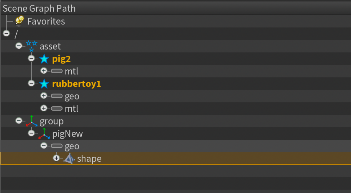Expand the shape node
Screen dimensions: 351x193
(56, 158)
